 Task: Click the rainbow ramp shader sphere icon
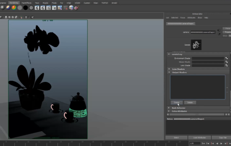14,8
